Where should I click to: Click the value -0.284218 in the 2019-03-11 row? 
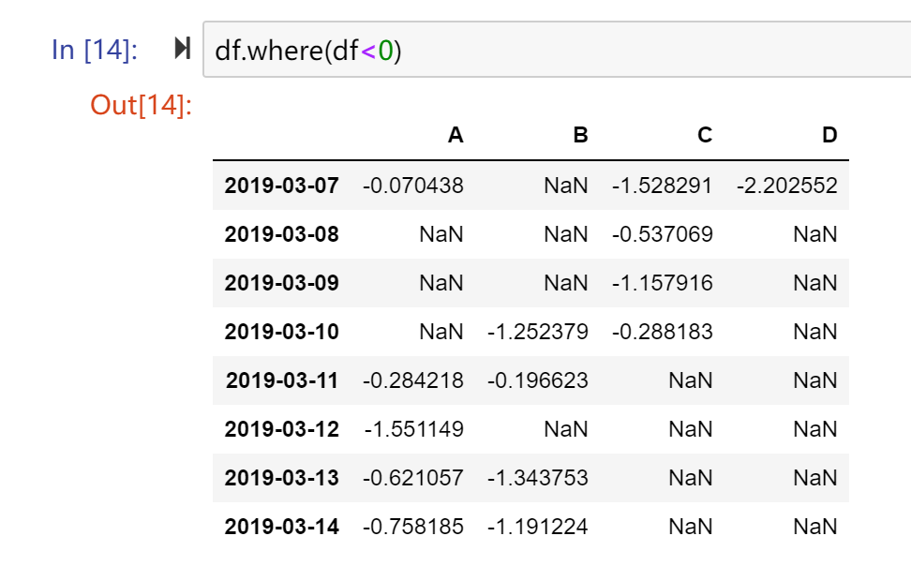point(413,380)
